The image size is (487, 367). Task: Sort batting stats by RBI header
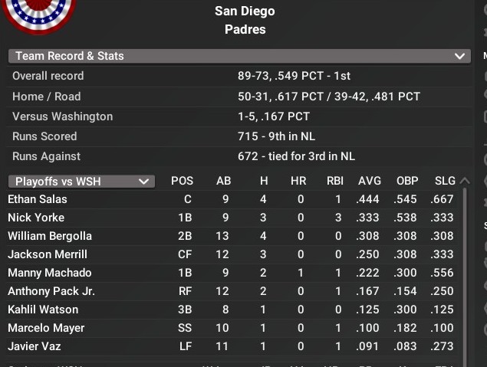[x=334, y=182]
